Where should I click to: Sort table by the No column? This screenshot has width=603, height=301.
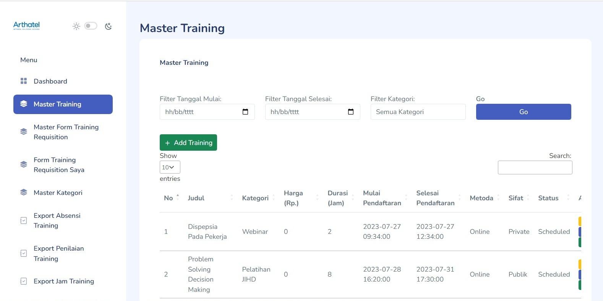pos(169,198)
